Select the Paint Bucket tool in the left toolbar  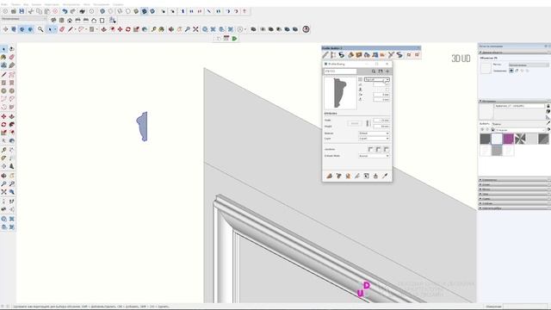point(3,58)
